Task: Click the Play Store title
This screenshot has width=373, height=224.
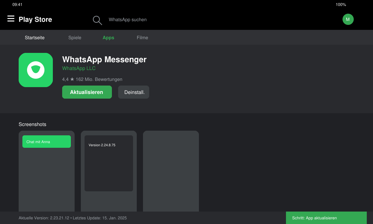Action: (35, 19)
